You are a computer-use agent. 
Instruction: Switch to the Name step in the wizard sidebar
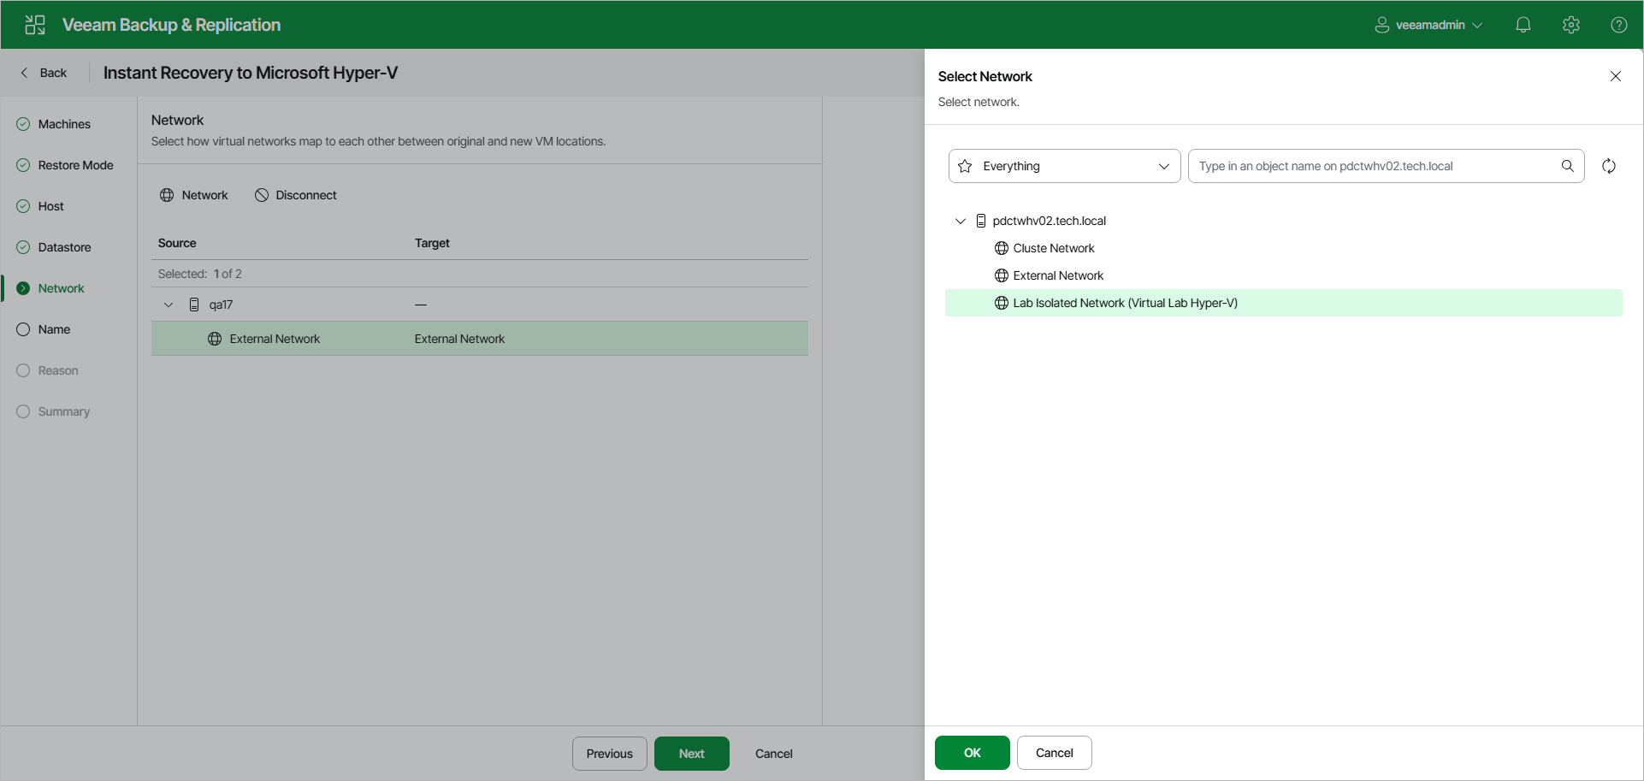tap(54, 329)
